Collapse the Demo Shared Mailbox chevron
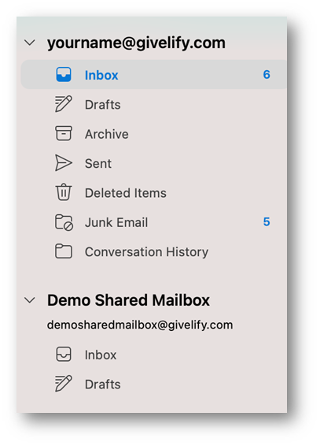This screenshot has height=446, width=320. click(30, 300)
